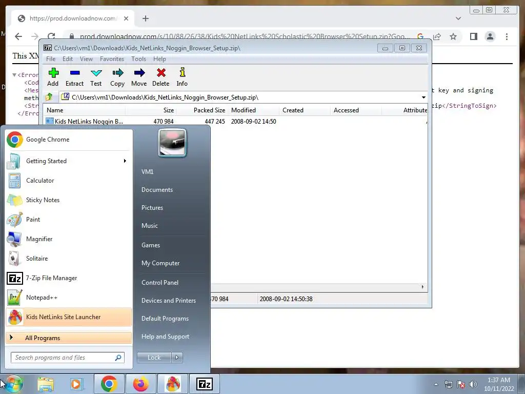Click the 7-Zip taskbar button
The width and height of the screenshot is (525, 394).
point(205,384)
